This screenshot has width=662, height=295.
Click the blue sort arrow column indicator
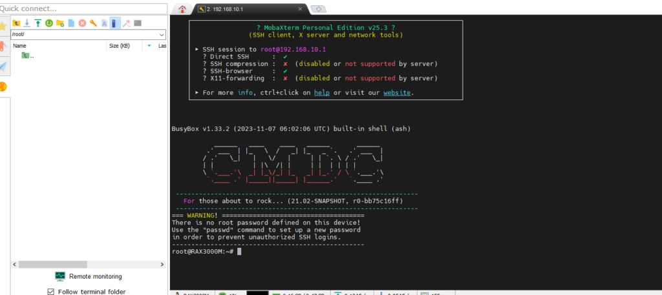coord(149,46)
